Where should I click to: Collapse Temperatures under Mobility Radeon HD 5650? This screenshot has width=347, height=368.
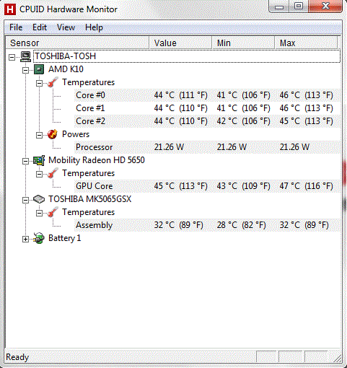pyautogui.click(x=39, y=174)
